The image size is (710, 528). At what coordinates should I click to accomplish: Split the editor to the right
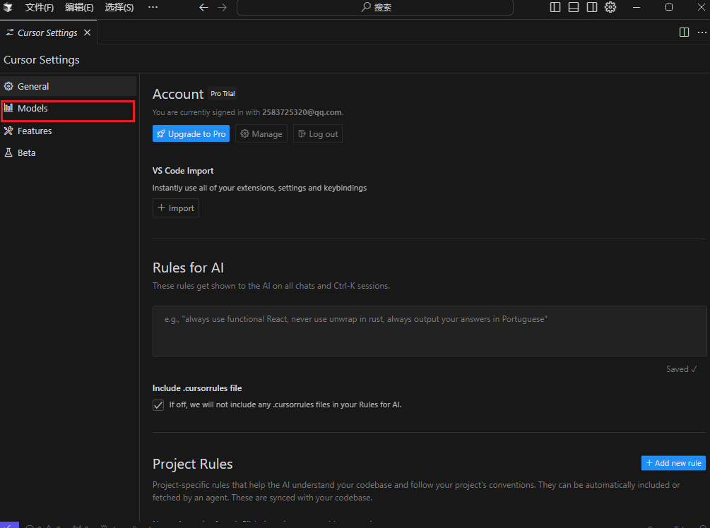click(x=684, y=32)
